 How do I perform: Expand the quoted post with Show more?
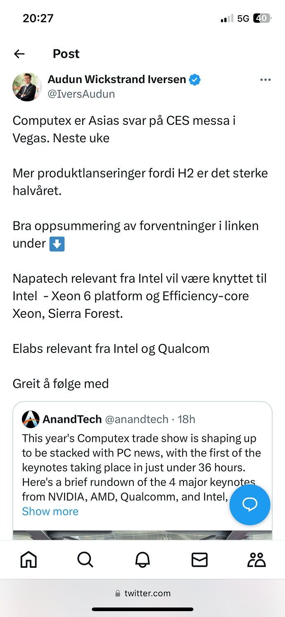pos(50,511)
